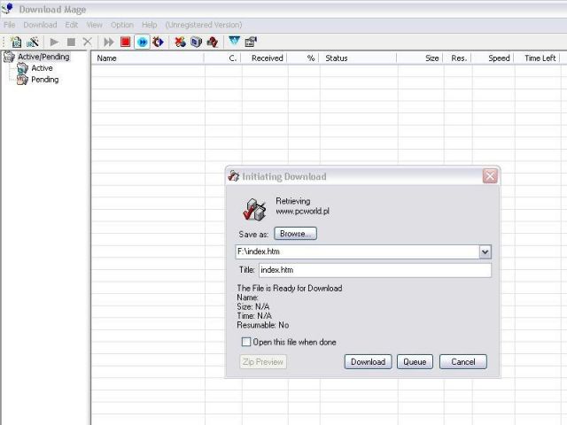Click the blue inverted triangle toolbar icon
Image resolution: width=567 pixels, height=425 pixels.
tap(234, 42)
